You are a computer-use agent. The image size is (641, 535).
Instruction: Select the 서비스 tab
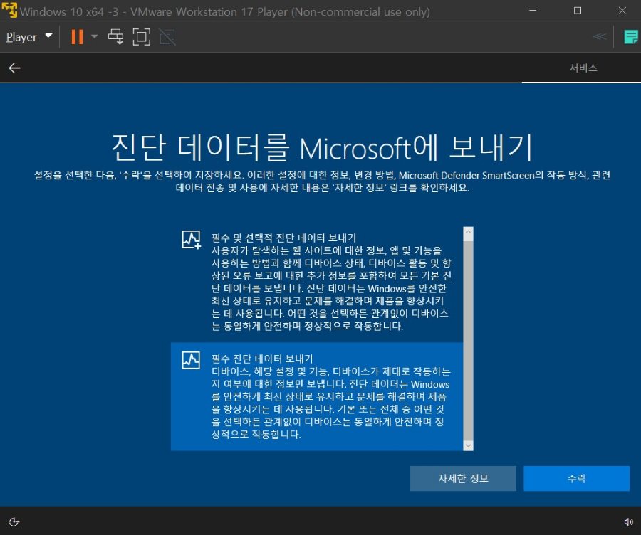[583, 68]
